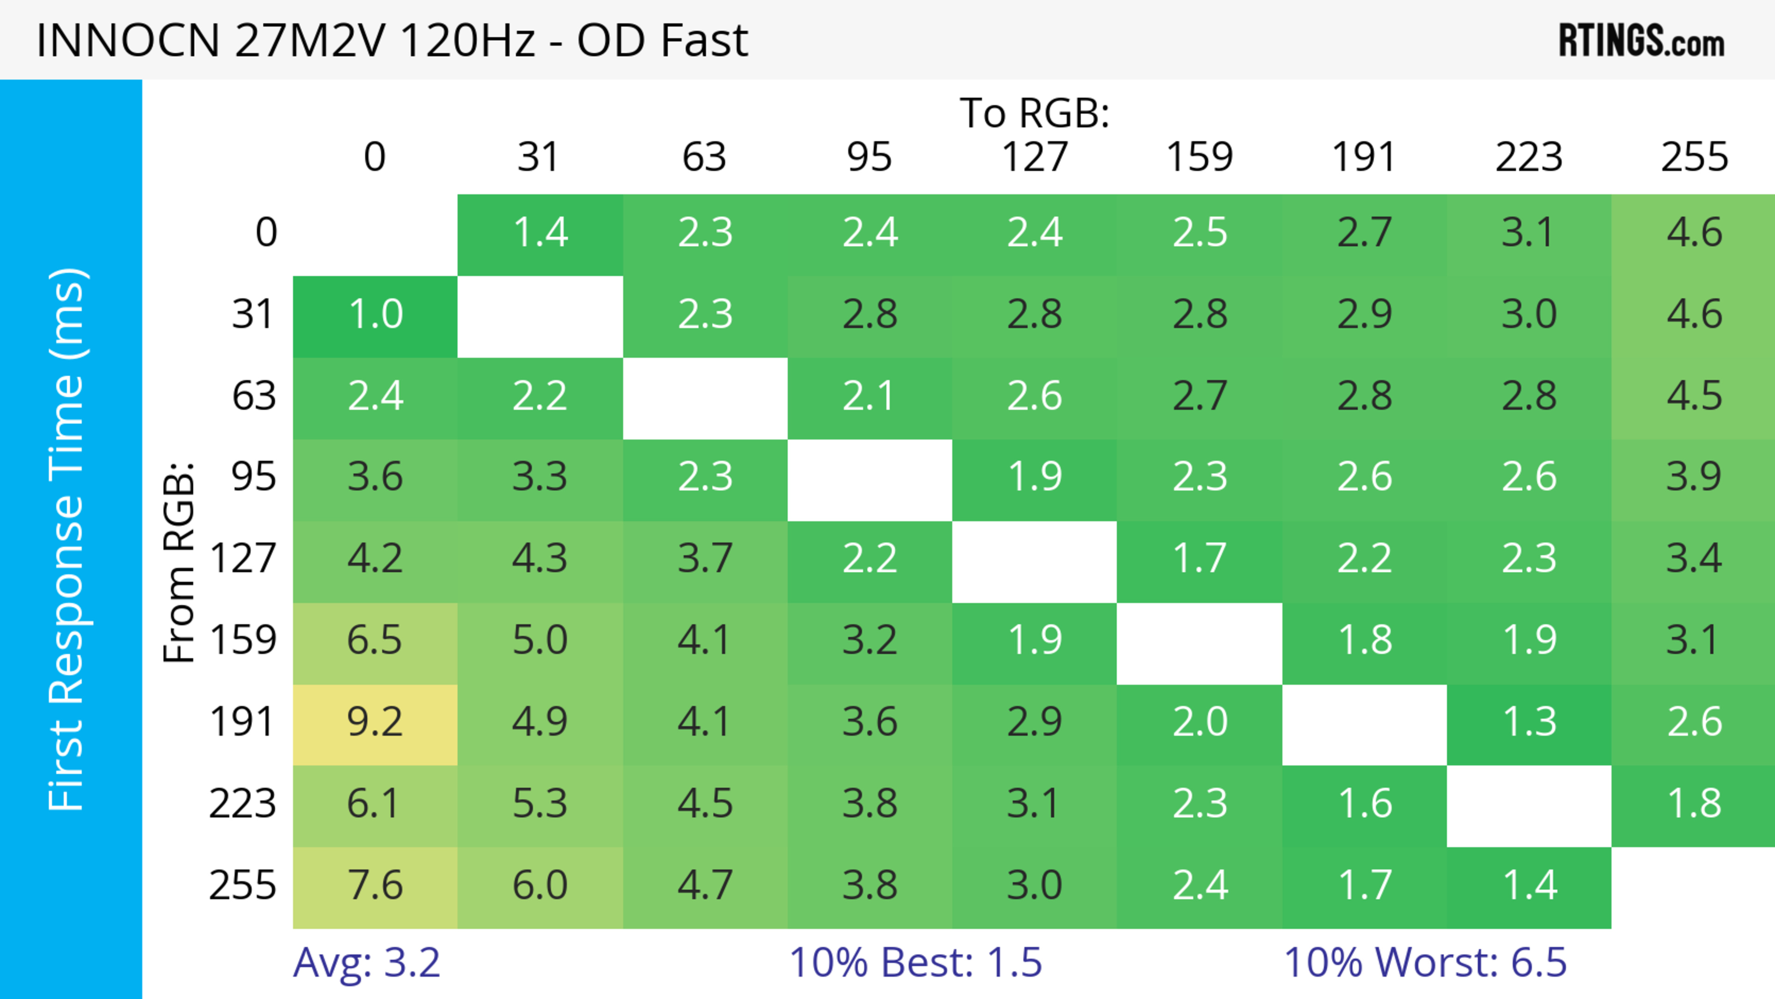
Task: Click the yellow 9.2 response time cell
Action: [x=375, y=722]
